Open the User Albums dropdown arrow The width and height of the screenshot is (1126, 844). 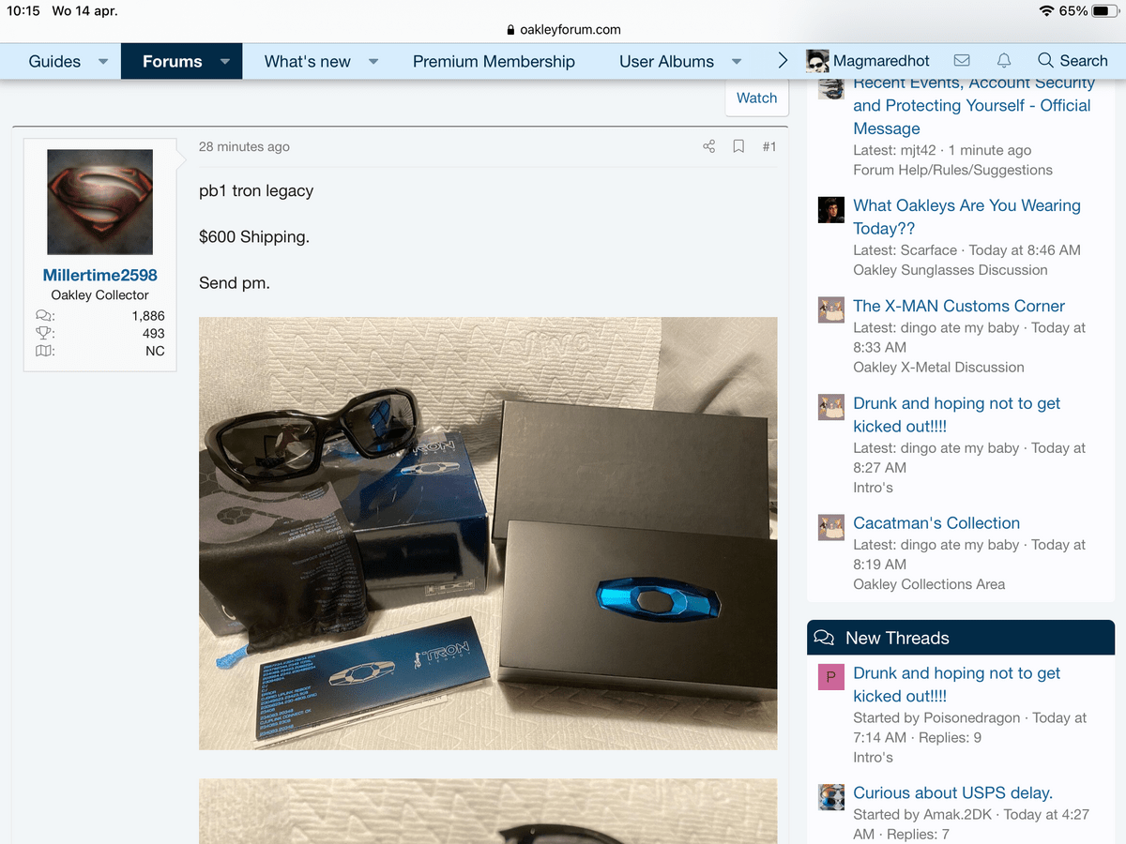coord(737,62)
